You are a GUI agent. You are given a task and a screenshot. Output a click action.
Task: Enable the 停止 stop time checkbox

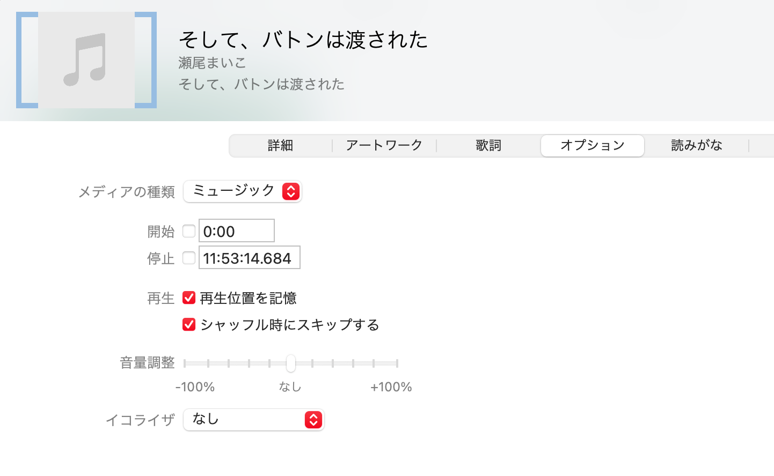click(x=189, y=258)
